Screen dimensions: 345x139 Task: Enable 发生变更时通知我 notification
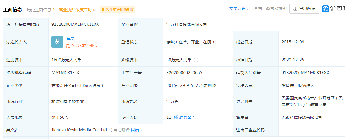pos(118,10)
